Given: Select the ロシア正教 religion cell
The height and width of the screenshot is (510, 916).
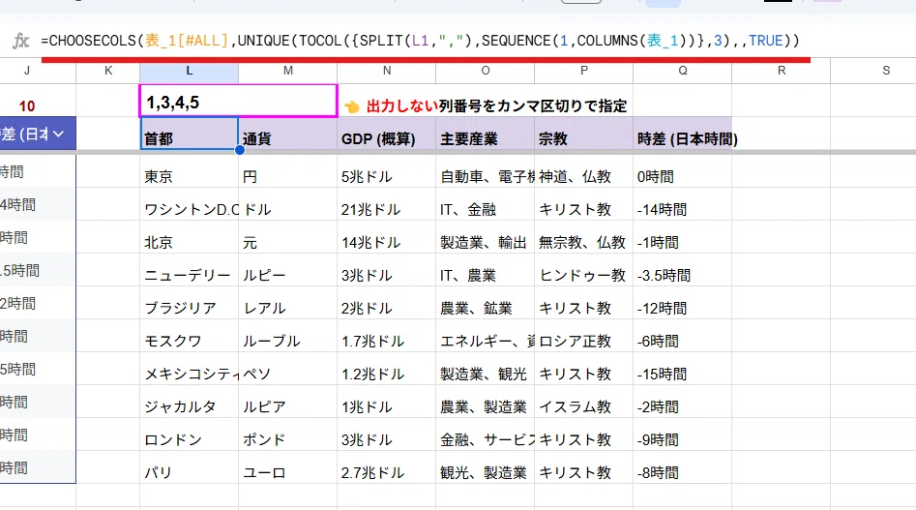Looking at the screenshot, I should pos(584,336).
